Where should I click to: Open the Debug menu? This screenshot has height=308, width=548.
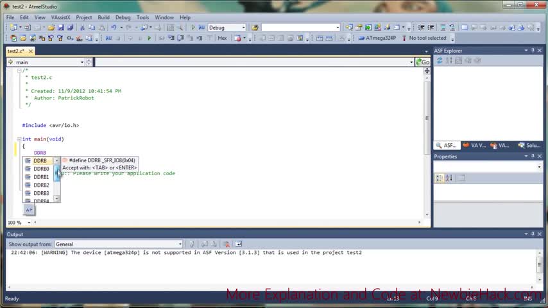pyautogui.click(x=123, y=17)
